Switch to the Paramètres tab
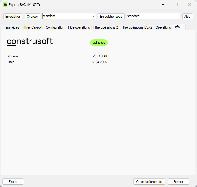Screen dimensions: 197x187 click(x=11, y=27)
